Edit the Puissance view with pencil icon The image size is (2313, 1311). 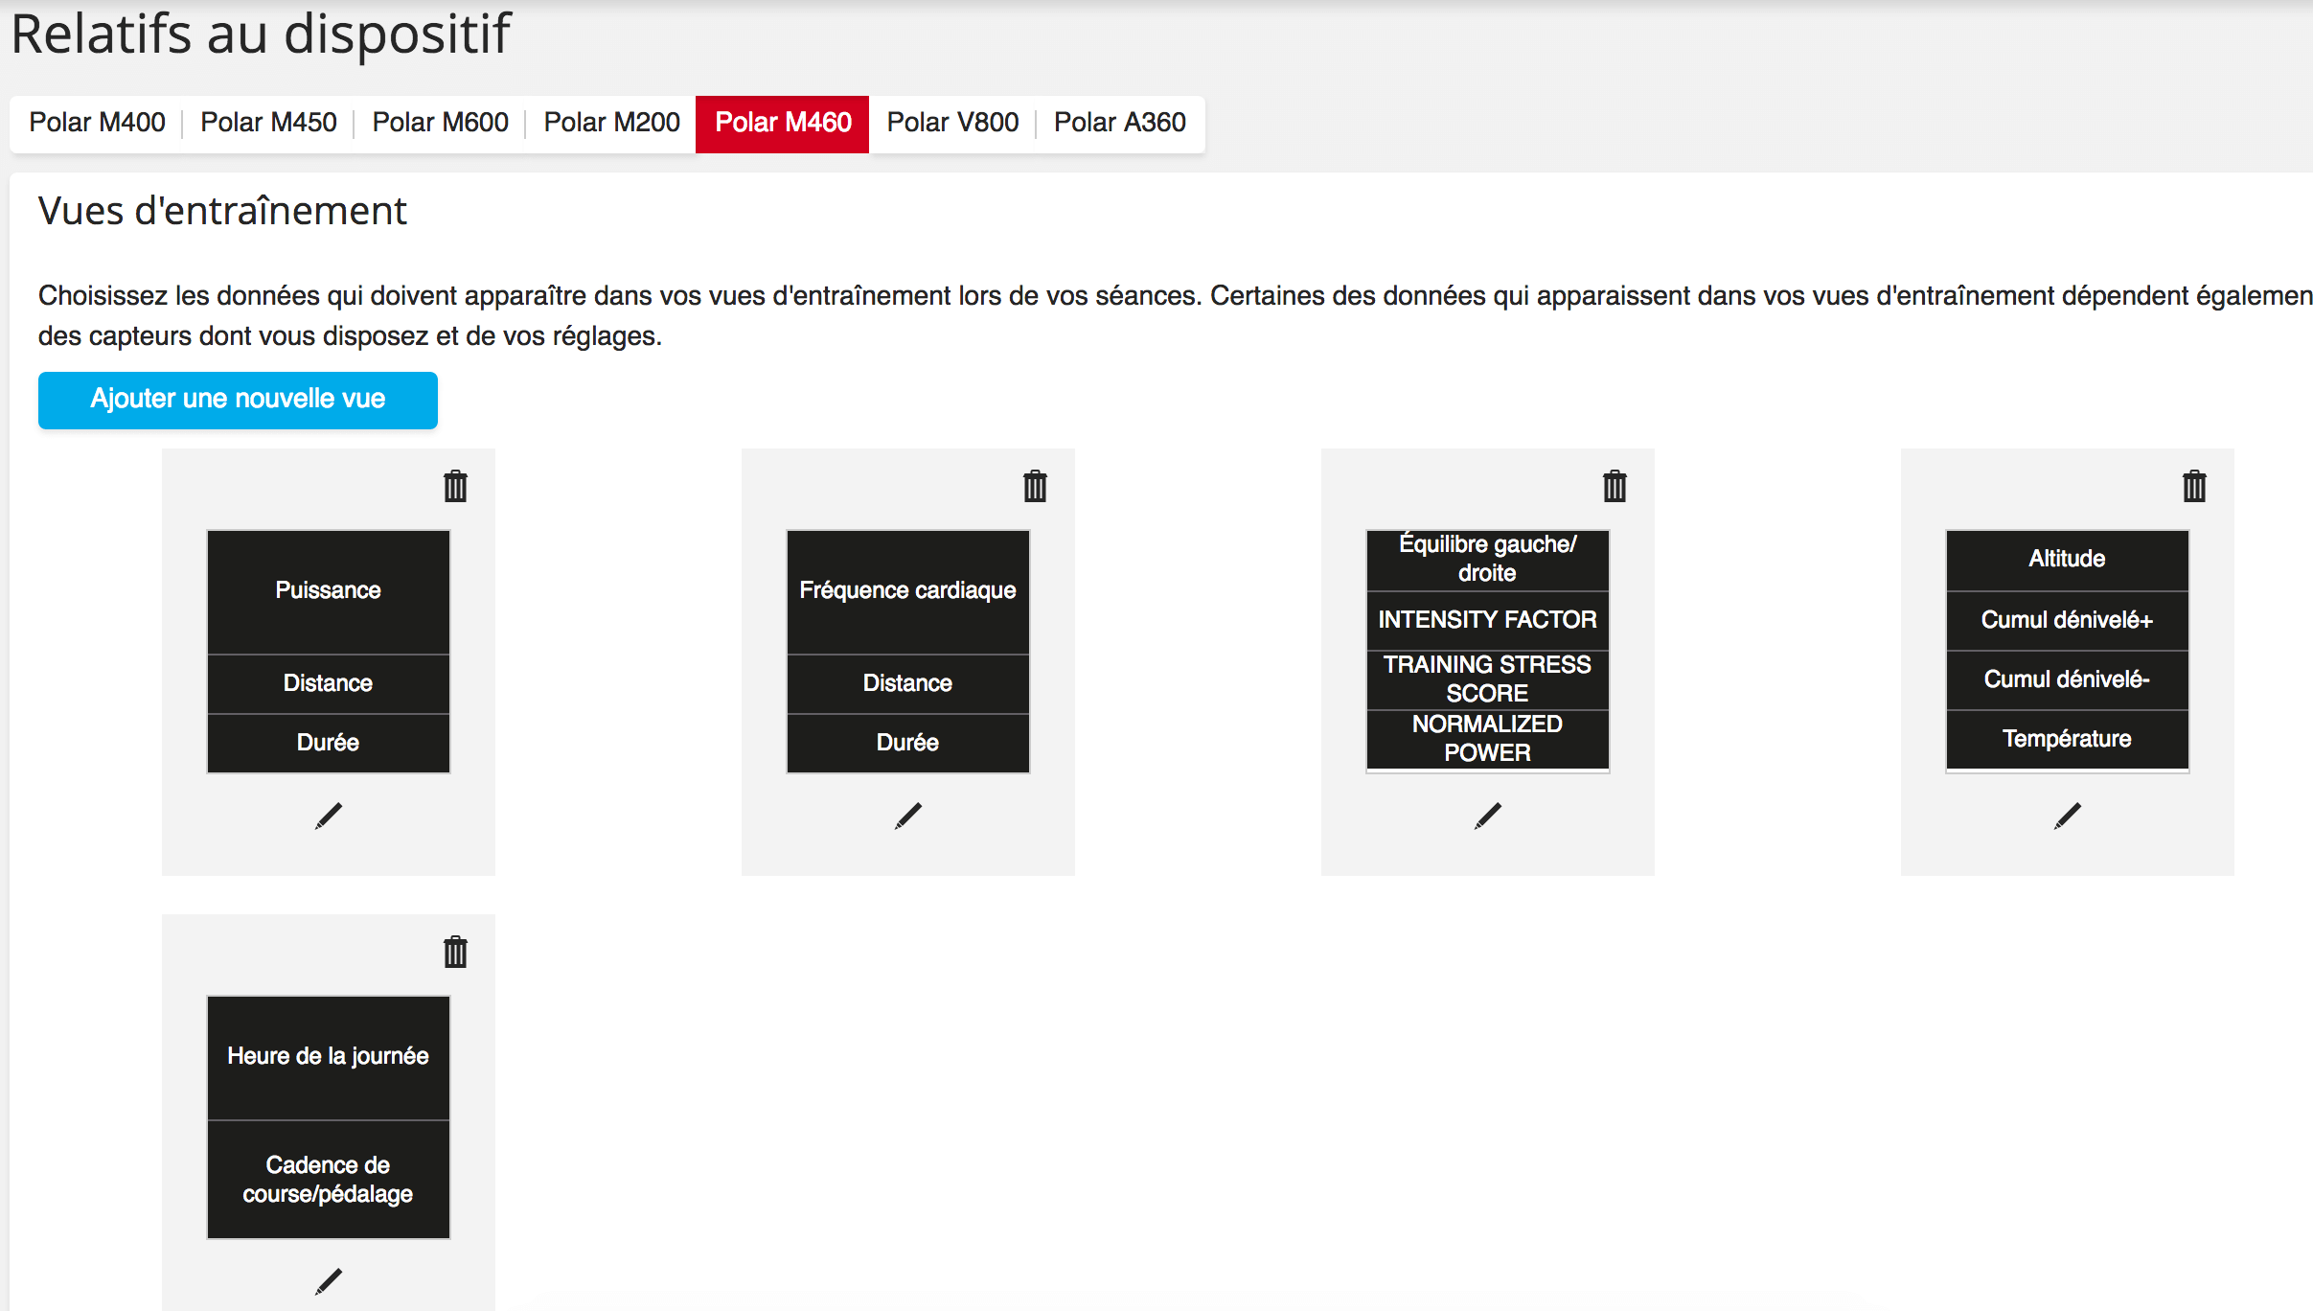click(329, 816)
